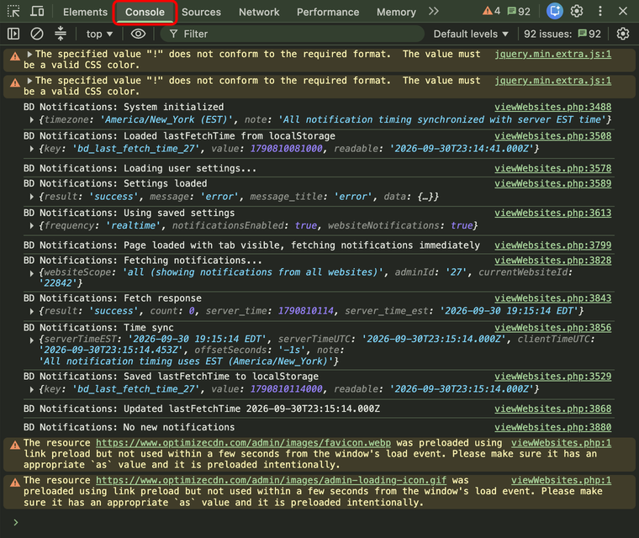Screen dimensions: 639x538
Task: Open source link viewWebsites.php:3799
Action: [x=553, y=245]
